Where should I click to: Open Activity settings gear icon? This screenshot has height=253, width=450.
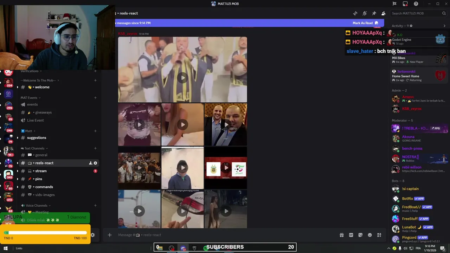coord(411,26)
